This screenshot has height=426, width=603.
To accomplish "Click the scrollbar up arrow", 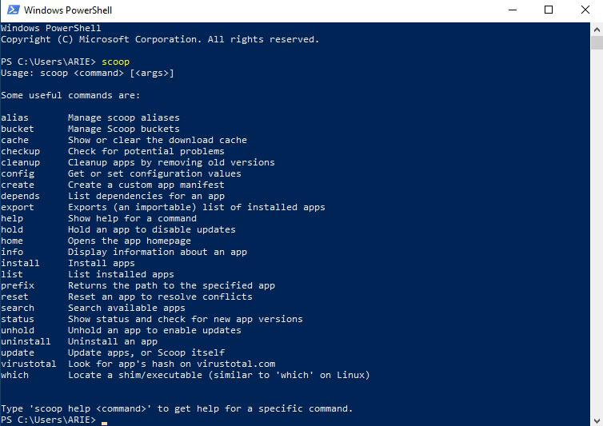I will [597, 30].
